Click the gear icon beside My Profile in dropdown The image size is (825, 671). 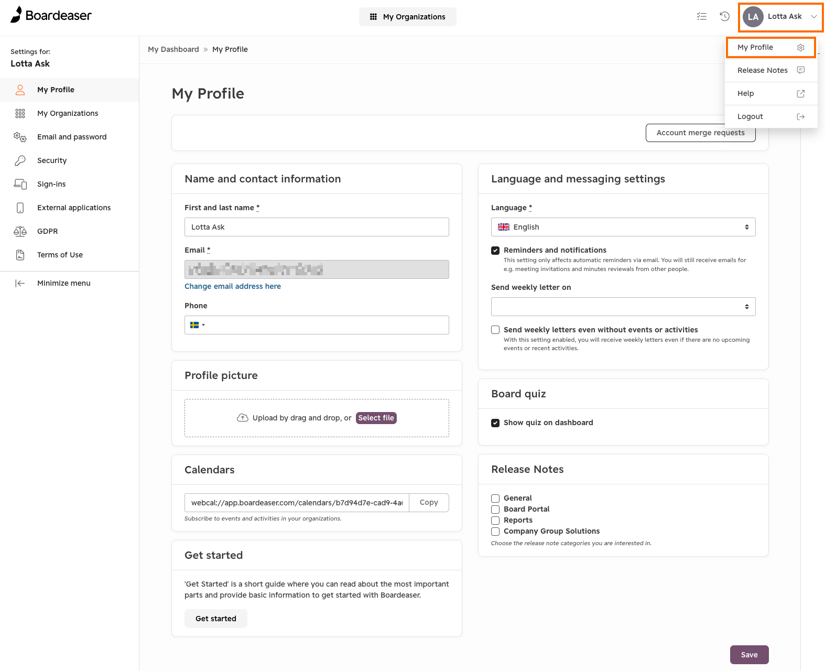pos(801,47)
